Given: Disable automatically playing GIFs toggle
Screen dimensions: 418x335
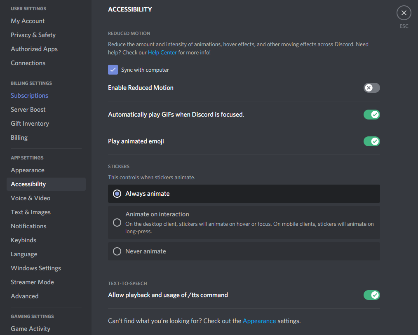Looking at the screenshot, I should click(371, 115).
